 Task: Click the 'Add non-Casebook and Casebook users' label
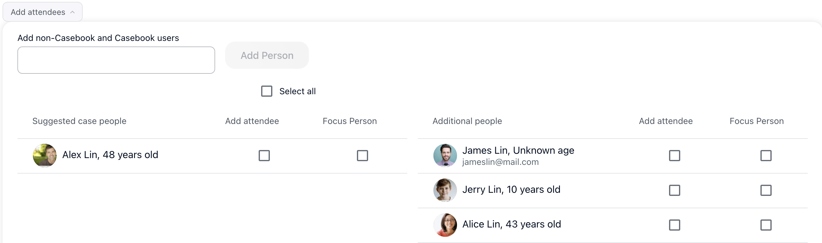click(x=98, y=38)
